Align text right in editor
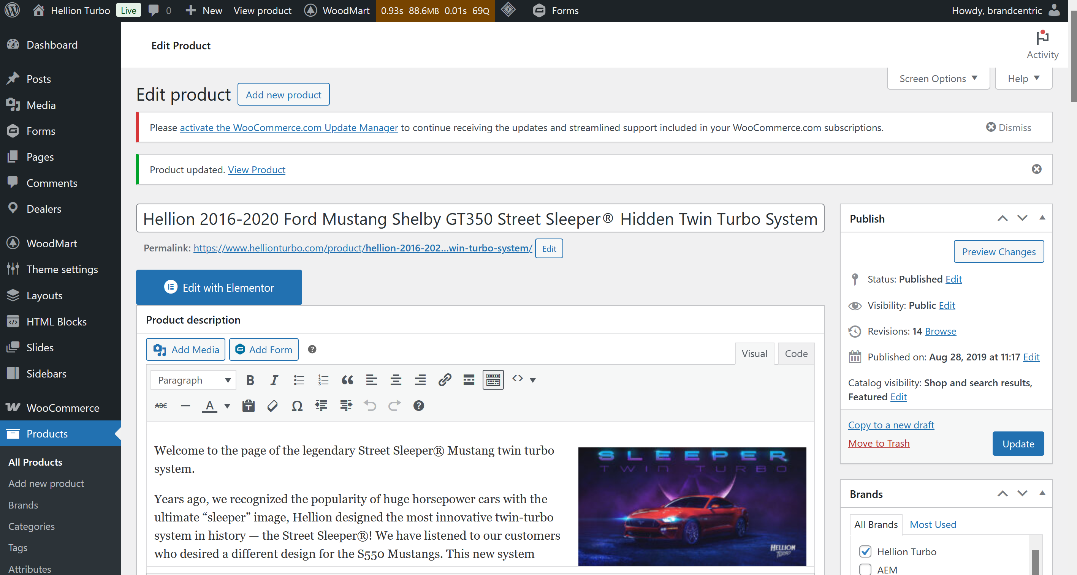The width and height of the screenshot is (1077, 575). click(x=420, y=380)
